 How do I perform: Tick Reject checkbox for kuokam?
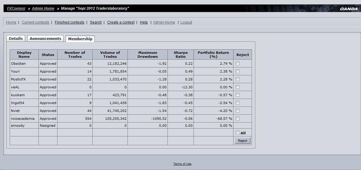click(238, 95)
